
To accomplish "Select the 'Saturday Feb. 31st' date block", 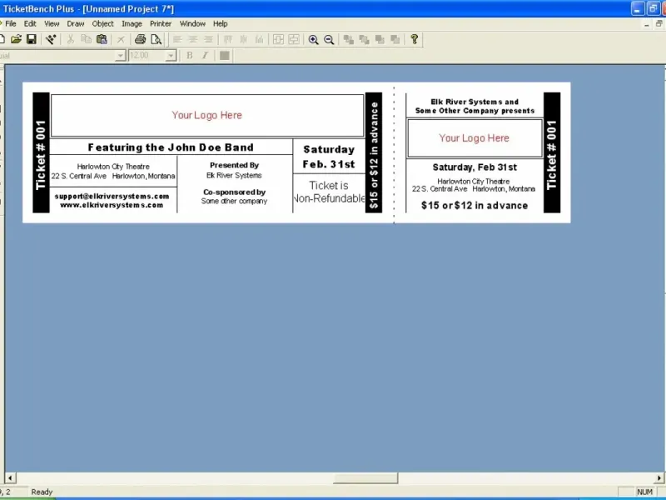I will pyautogui.click(x=329, y=157).
